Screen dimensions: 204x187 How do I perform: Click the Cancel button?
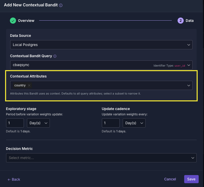tap(170, 179)
